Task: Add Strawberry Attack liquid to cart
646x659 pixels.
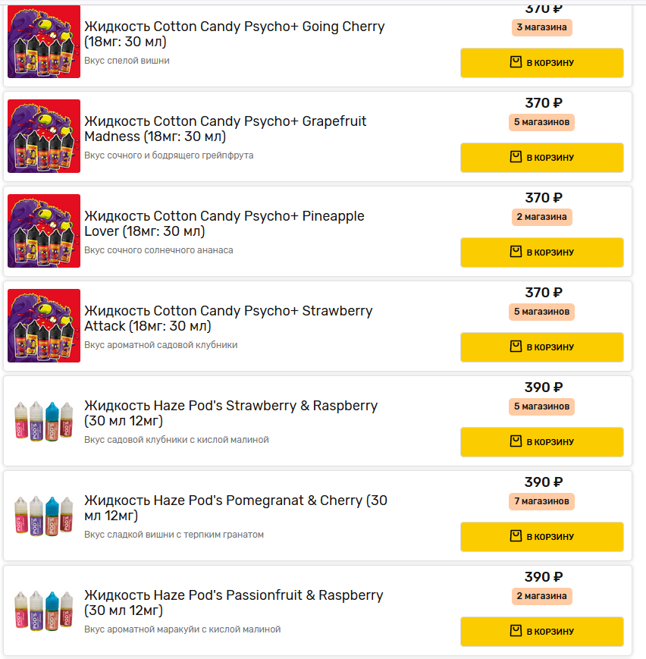Action: coord(541,347)
